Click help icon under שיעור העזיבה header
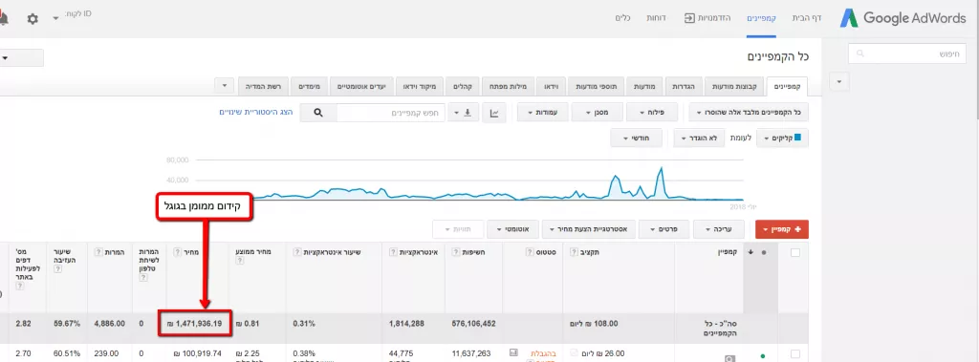979x362 pixels. click(x=57, y=269)
